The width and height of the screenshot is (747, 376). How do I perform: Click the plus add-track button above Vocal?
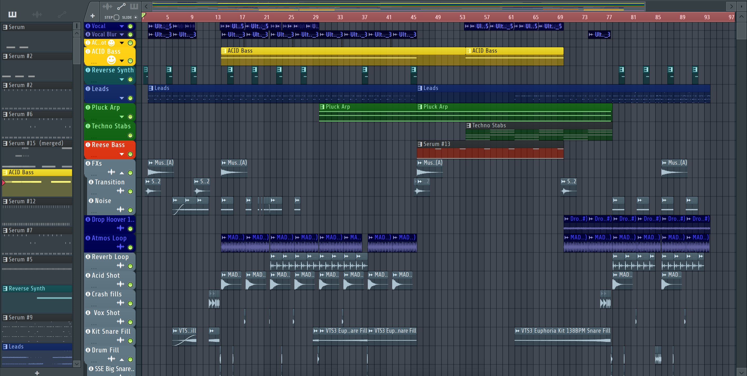93,16
